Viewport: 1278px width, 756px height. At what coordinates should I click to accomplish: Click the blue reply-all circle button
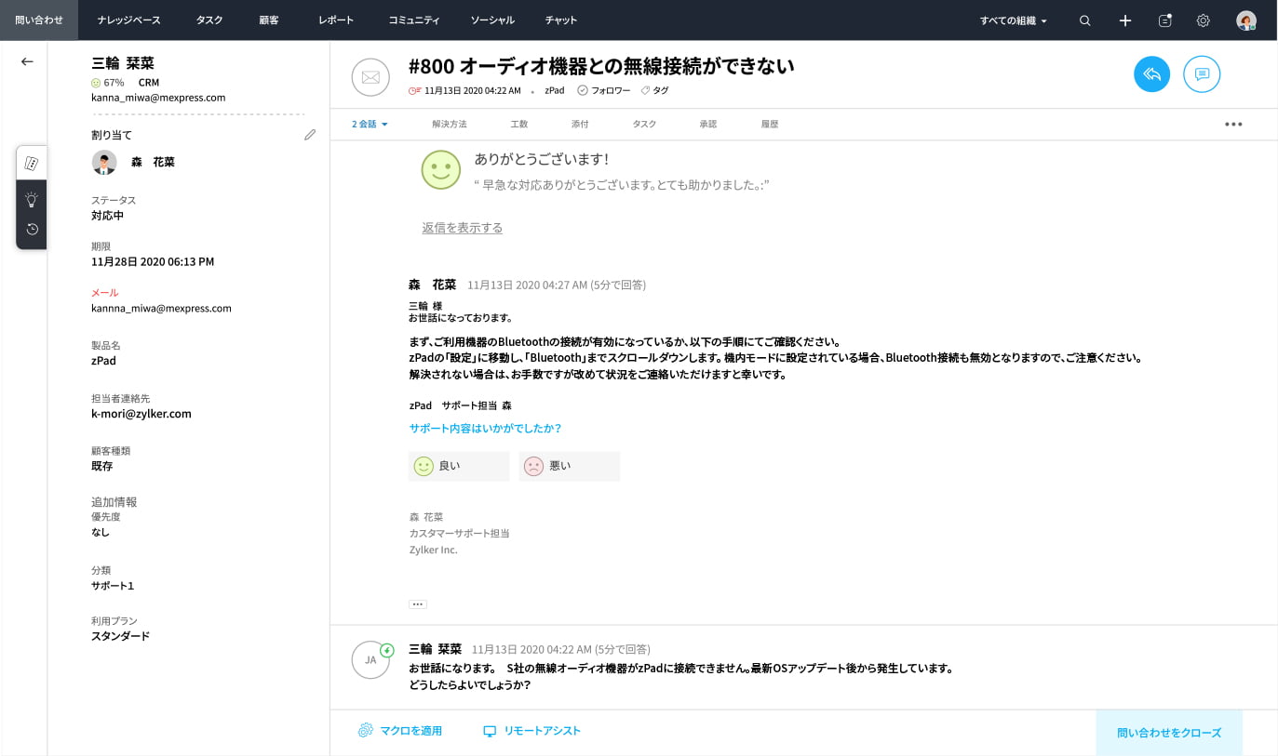coord(1151,74)
